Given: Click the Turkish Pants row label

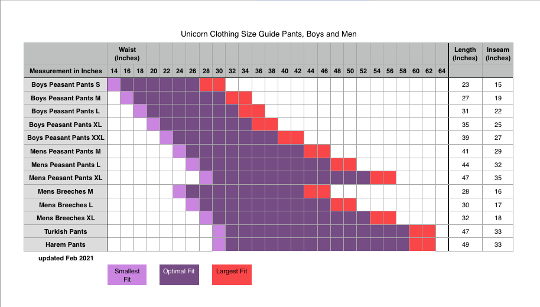Looking at the screenshot, I should coord(65,231).
